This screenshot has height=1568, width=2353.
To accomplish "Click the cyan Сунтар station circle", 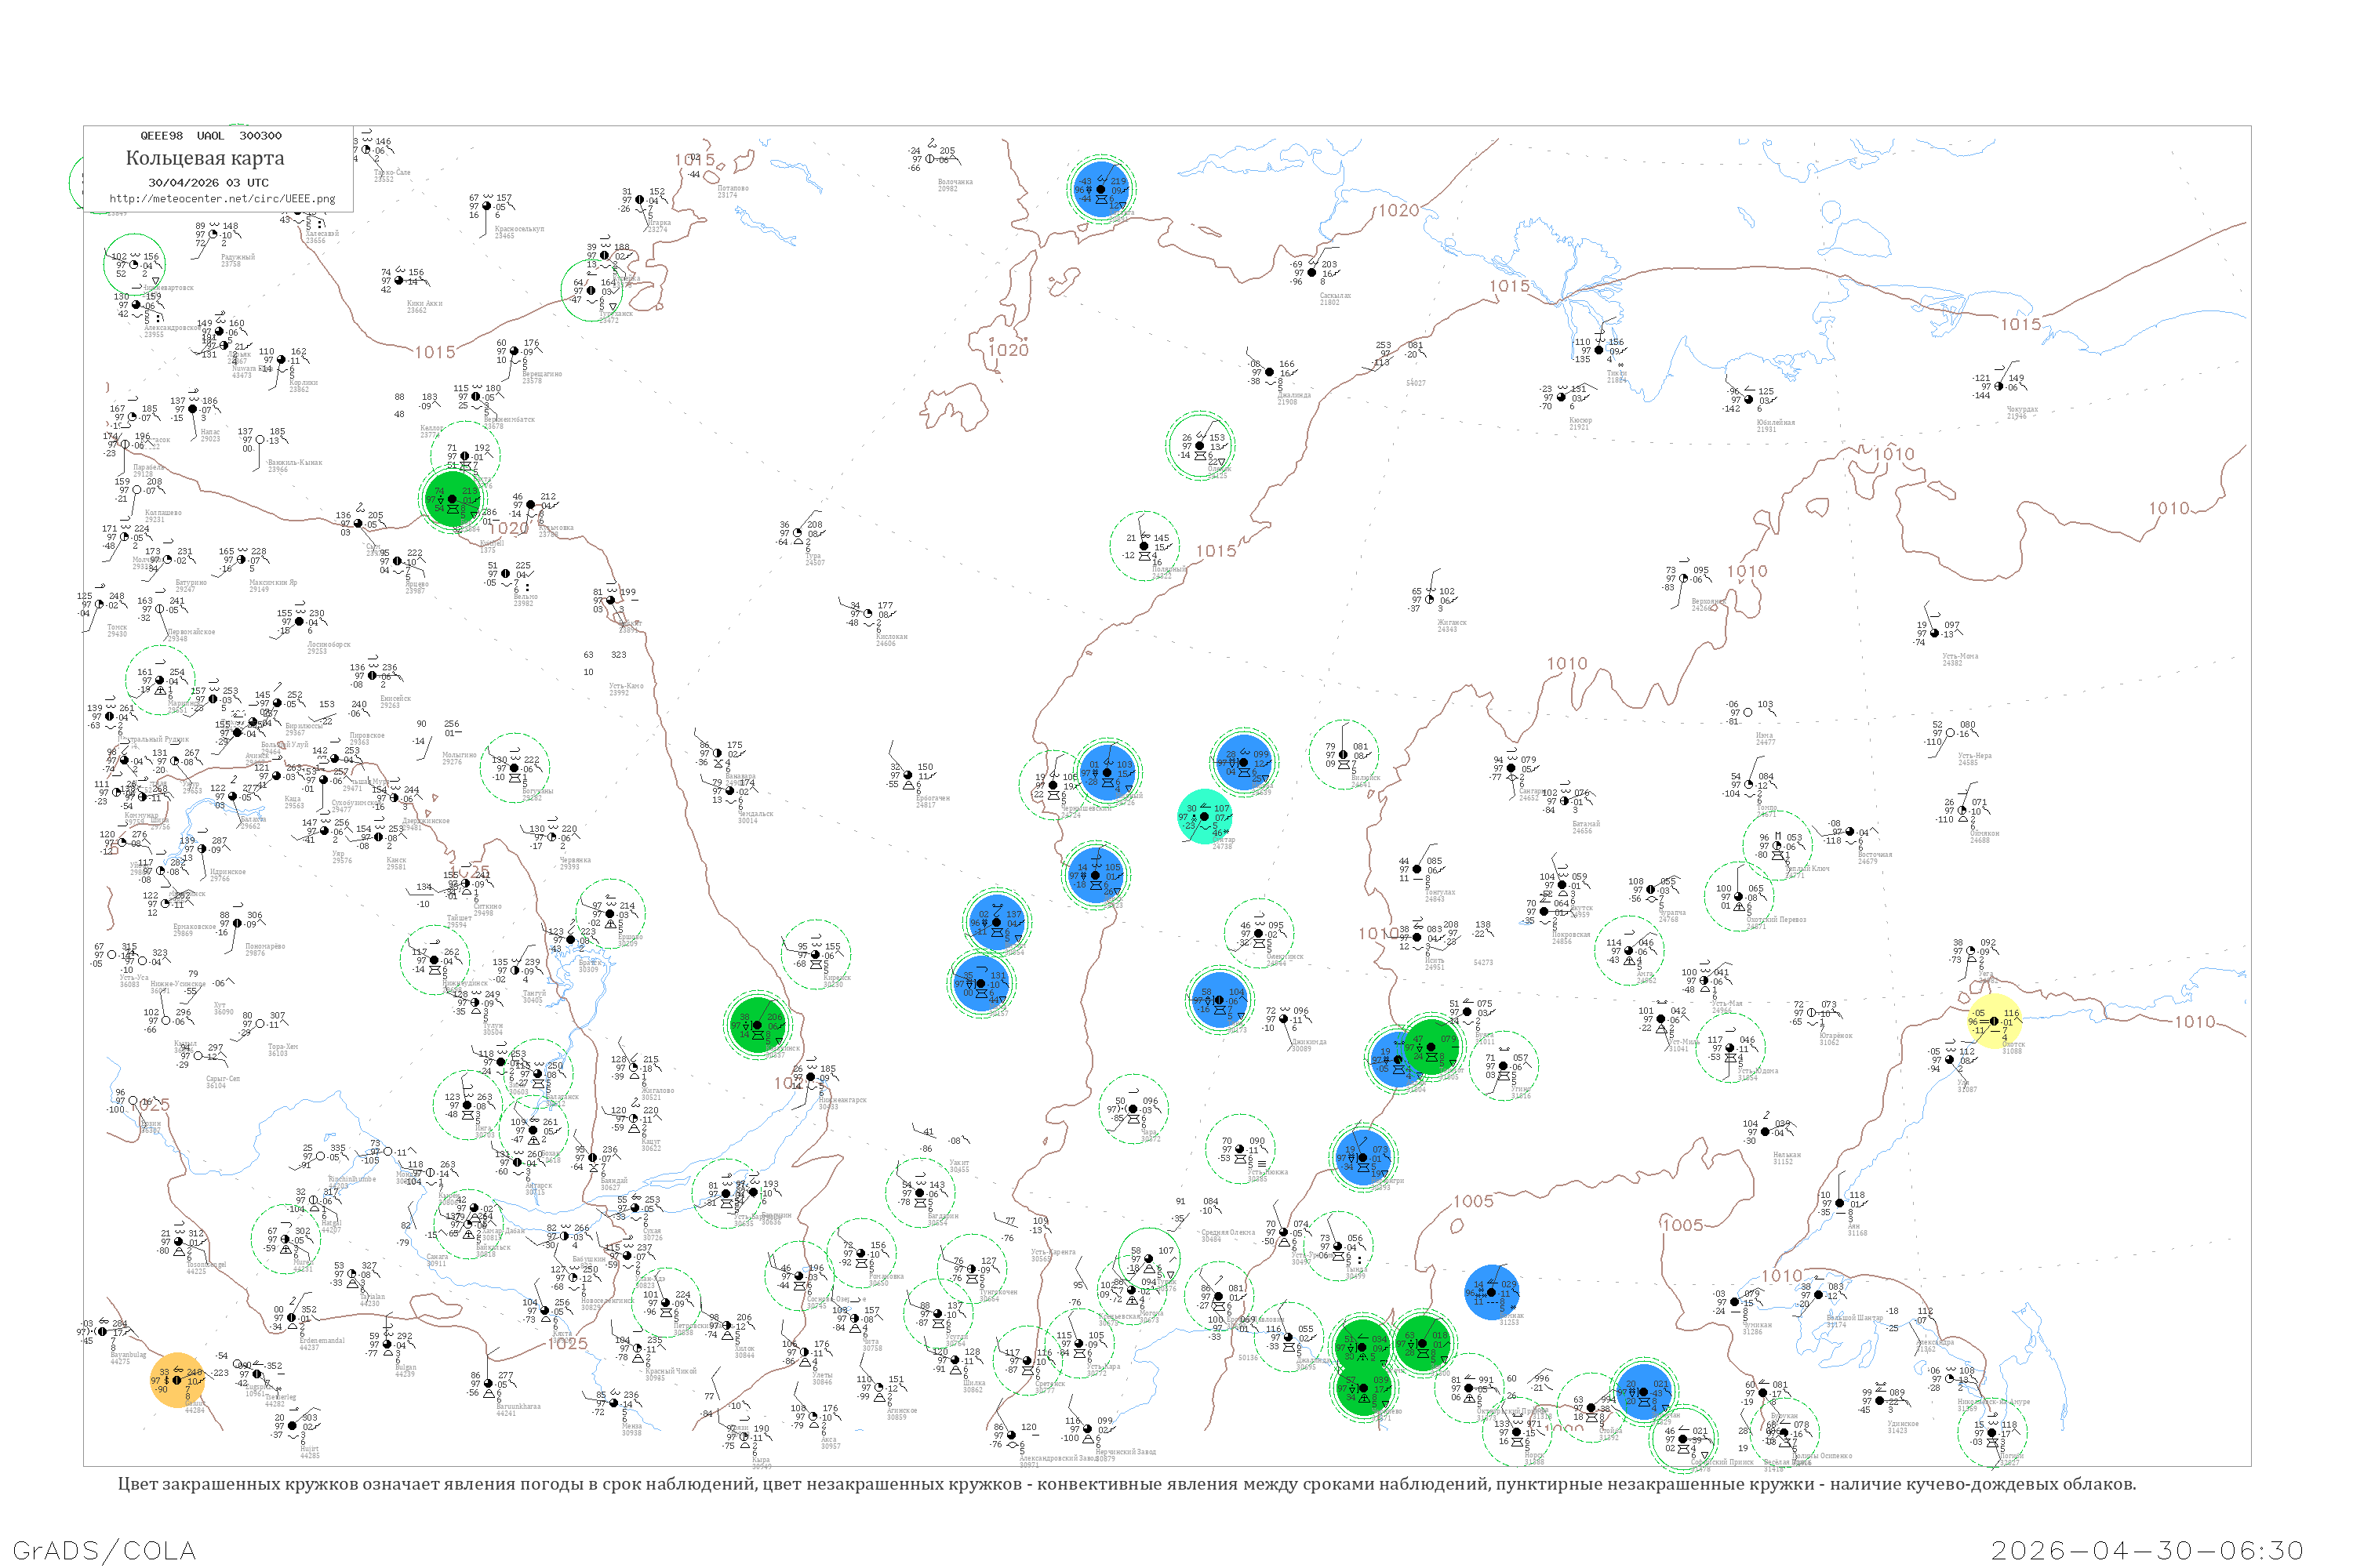I will click(1205, 816).
